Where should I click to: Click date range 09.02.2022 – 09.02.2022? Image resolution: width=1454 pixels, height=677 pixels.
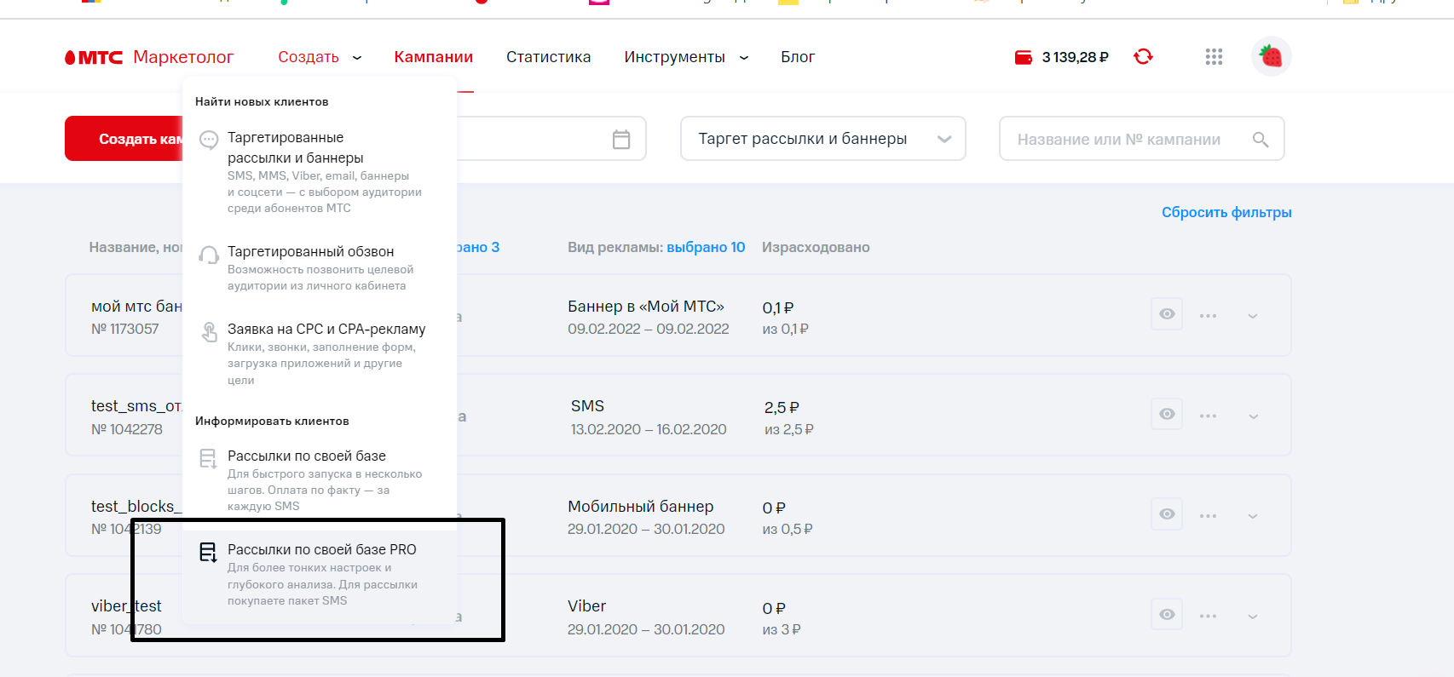pyautogui.click(x=649, y=329)
